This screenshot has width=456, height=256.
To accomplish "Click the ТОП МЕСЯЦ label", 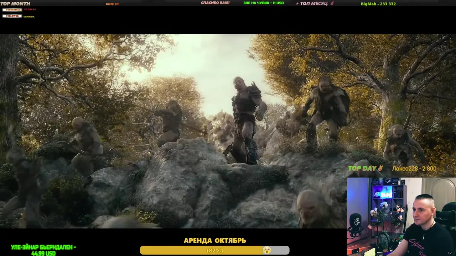I will click(x=314, y=3).
